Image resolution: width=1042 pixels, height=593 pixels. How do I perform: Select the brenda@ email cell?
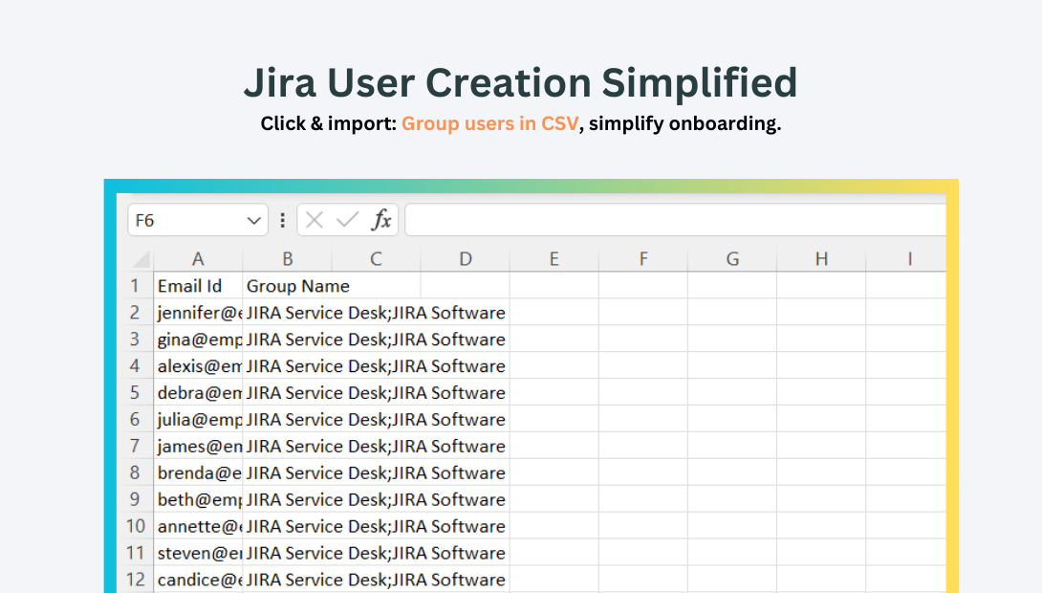point(198,472)
